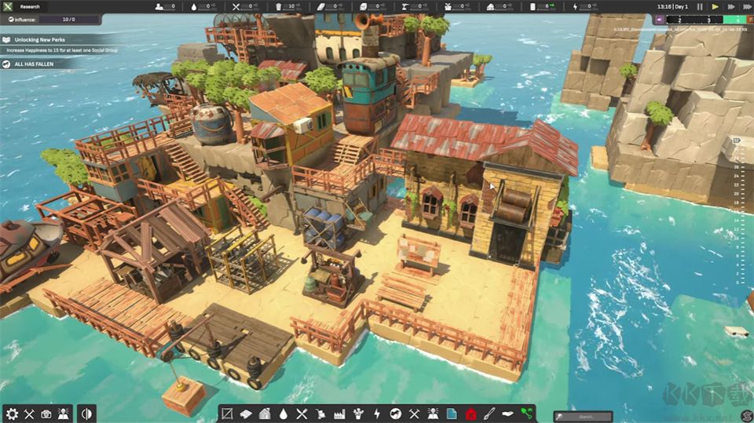Select the paintbrush tool
This screenshot has height=423, width=754.
[x=489, y=414]
